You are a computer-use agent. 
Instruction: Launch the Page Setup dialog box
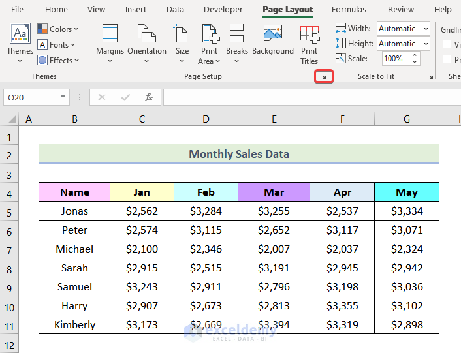(x=323, y=77)
